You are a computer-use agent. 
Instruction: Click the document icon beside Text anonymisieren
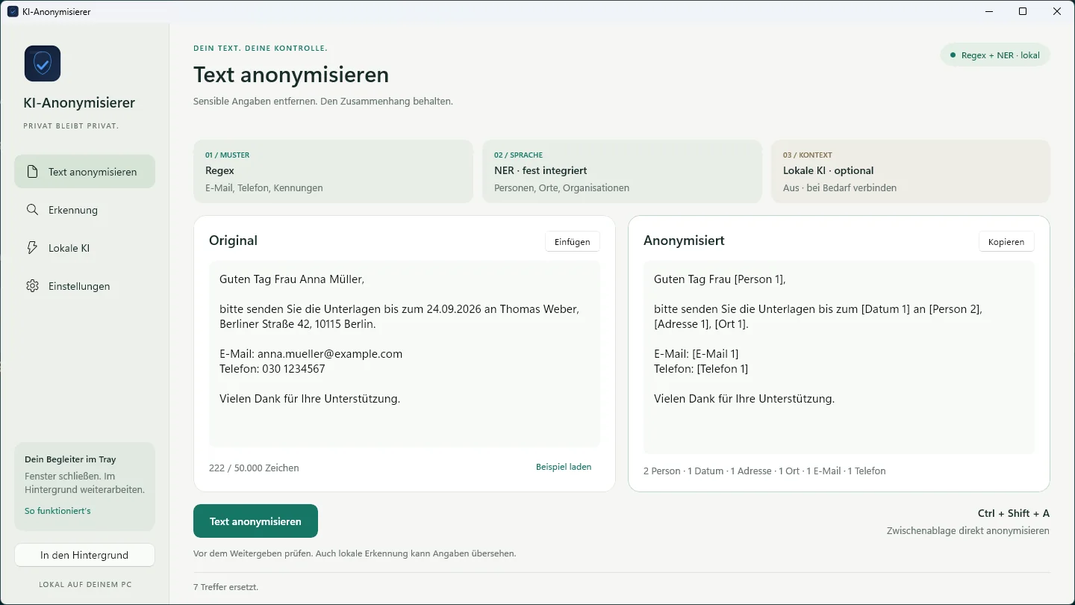coord(32,172)
